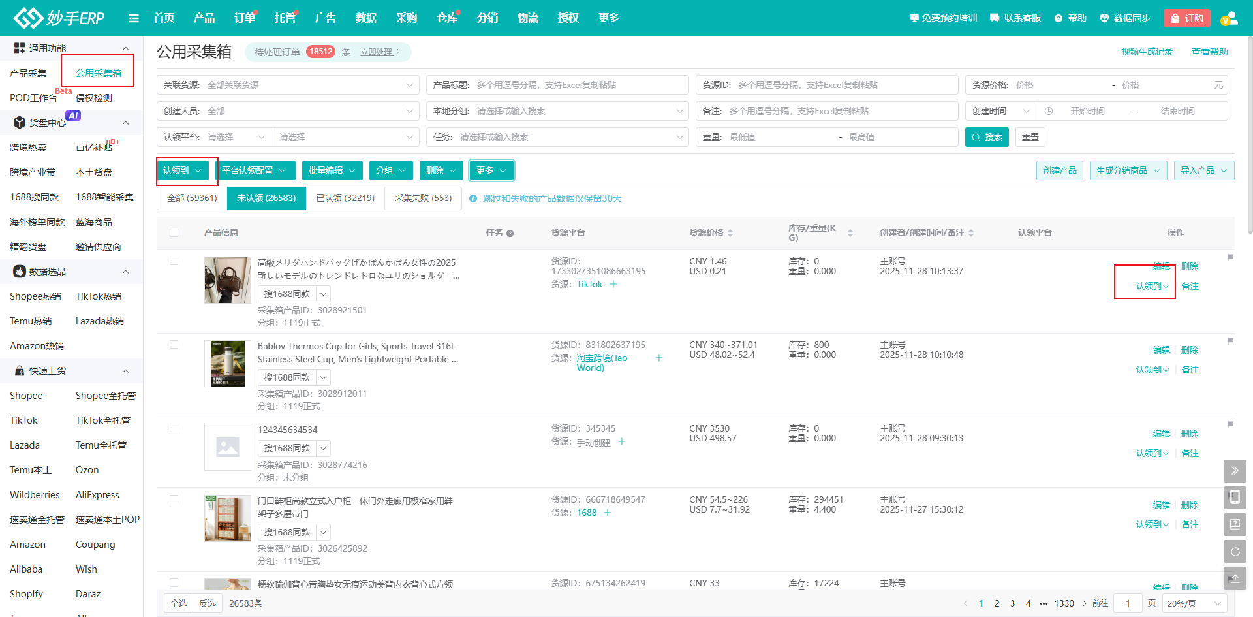Check the select-all checkbox in table header
The height and width of the screenshot is (617, 1253).
[174, 232]
